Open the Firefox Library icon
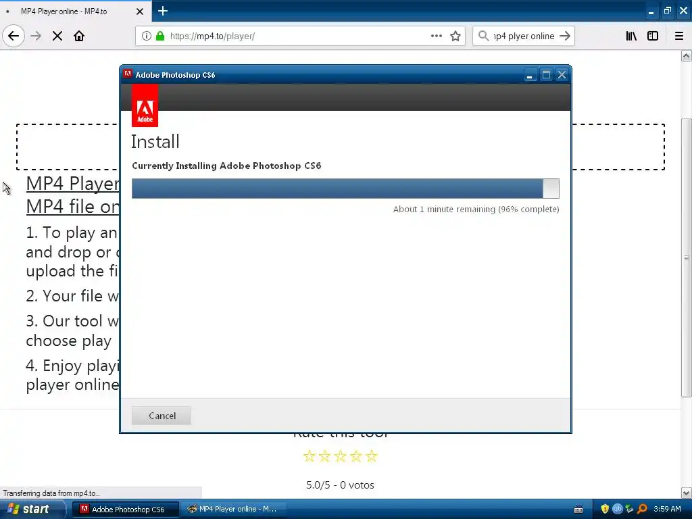The image size is (692, 519). point(631,36)
